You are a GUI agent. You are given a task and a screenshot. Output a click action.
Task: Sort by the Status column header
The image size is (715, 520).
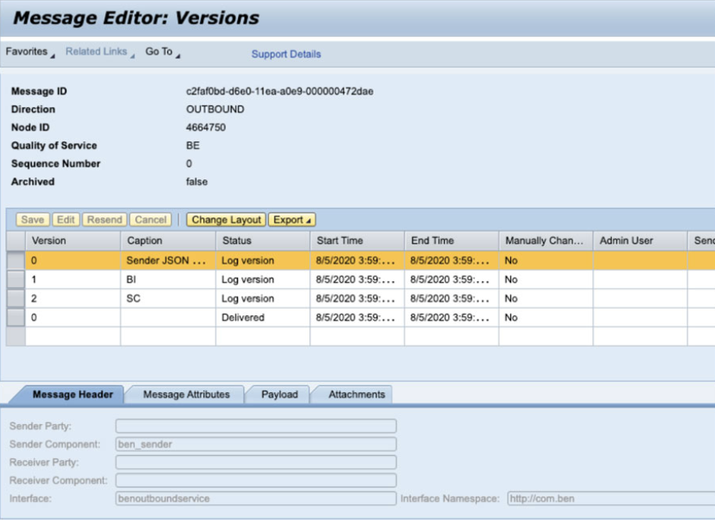point(262,240)
